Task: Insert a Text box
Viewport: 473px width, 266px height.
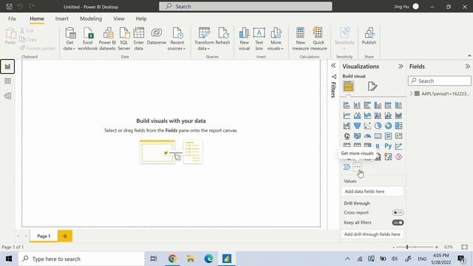Action: coord(259,38)
